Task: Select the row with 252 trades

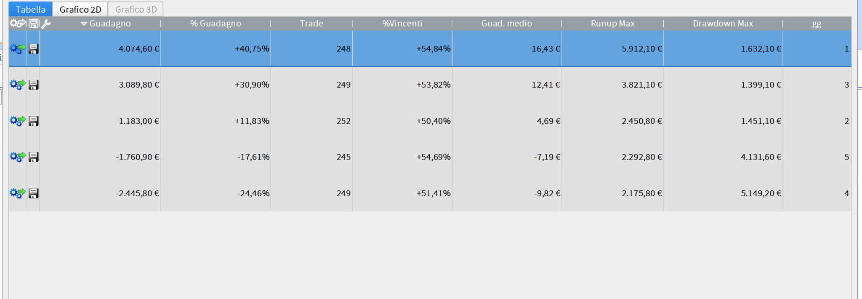Action: [343, 121]
